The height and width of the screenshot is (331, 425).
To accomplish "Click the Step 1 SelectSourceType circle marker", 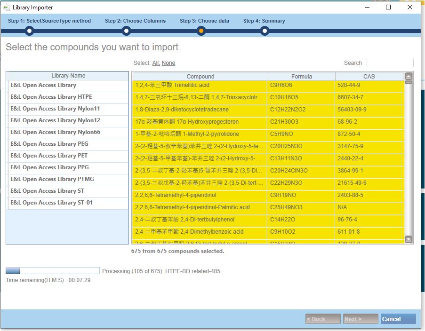I will click(x=29, y=31).
